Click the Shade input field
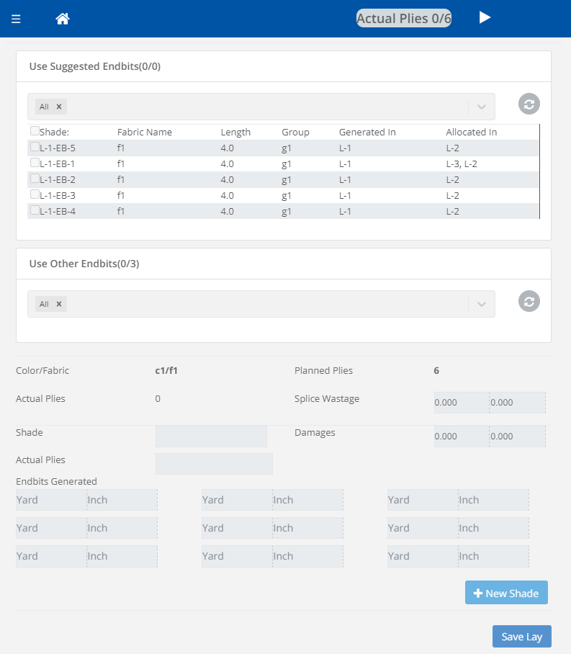The height and width of the screenshot is (654, 571). pos(211,436)
